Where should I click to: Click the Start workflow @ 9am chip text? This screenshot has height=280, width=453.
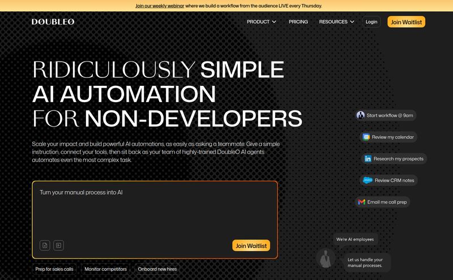click(x=390, y=116)
